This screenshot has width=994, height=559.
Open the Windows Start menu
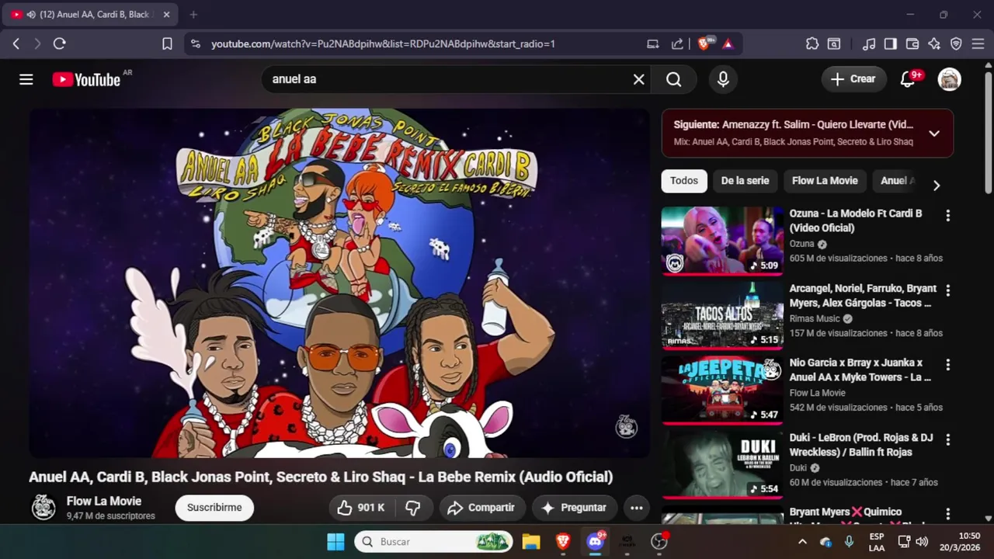pos(335,542)
